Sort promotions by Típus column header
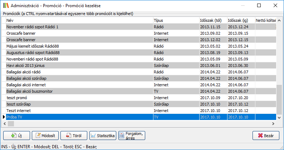 click(175, 20)
